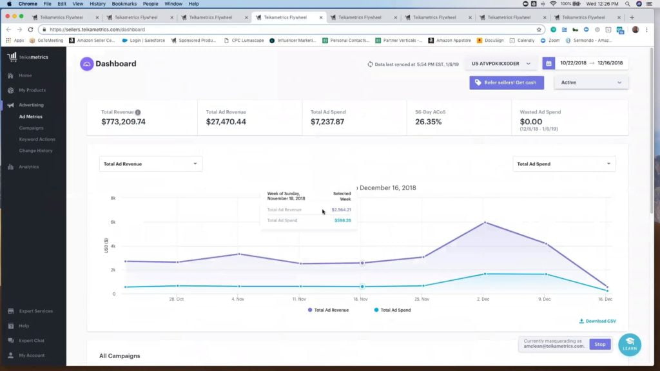
Task: Open the Login | Salesforce bookmark
Action: pyautogui.click(x=144, y=41)
